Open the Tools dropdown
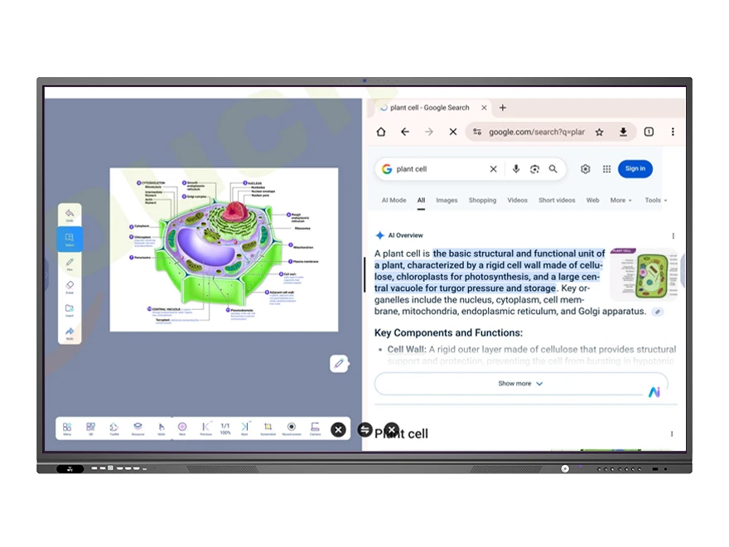The image size is (729, 547). (655, 201)
